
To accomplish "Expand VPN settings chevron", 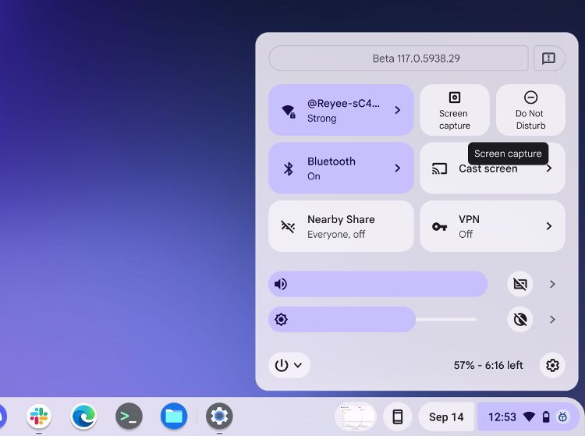I will tap(549, 226).
